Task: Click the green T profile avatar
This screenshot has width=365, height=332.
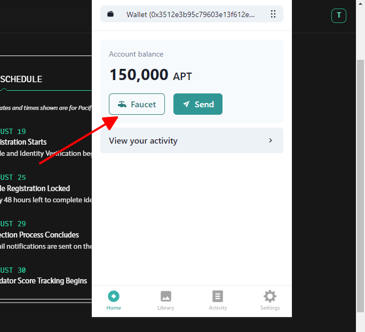Action: click(339, 15)
